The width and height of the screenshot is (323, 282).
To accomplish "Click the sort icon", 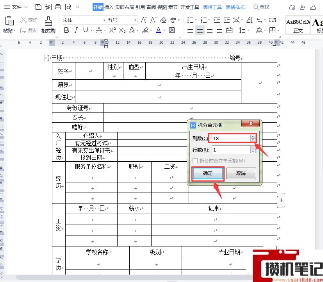I will (250, 20).
